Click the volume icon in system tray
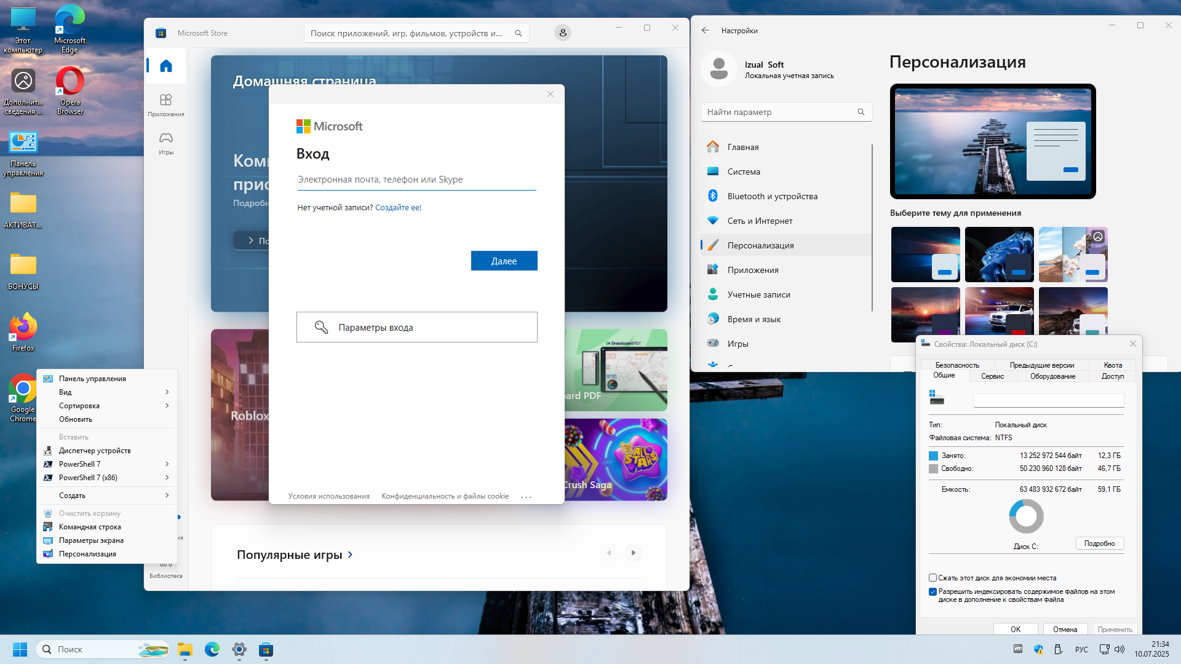The height and width of the screenshot is (664, 1181). [x=1119, y=649]
